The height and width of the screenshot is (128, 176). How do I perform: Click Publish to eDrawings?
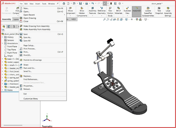coord(33,60)
